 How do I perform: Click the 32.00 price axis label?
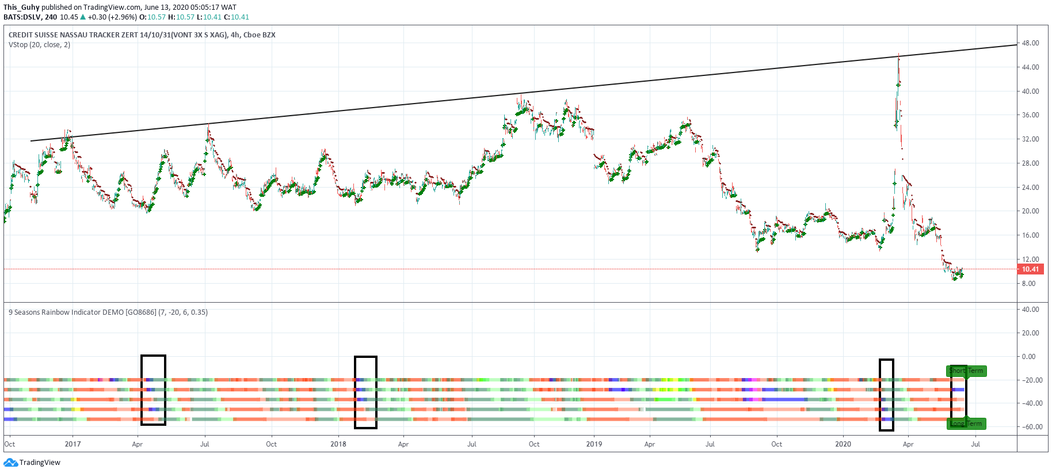coord(1030,139)
